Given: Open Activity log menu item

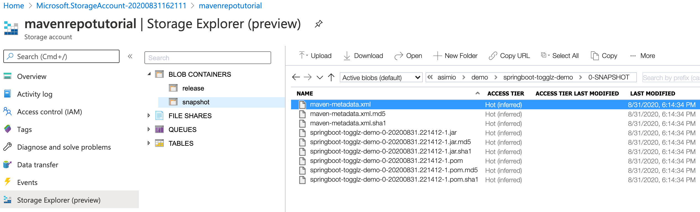Looking at the screenshot, I should (x=35, y=94).
